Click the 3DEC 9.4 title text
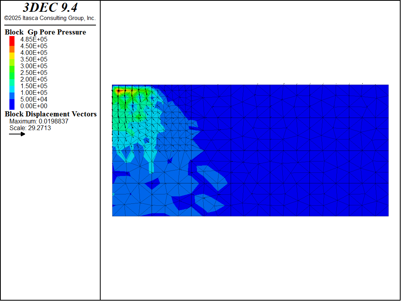 tap(50, 7)
